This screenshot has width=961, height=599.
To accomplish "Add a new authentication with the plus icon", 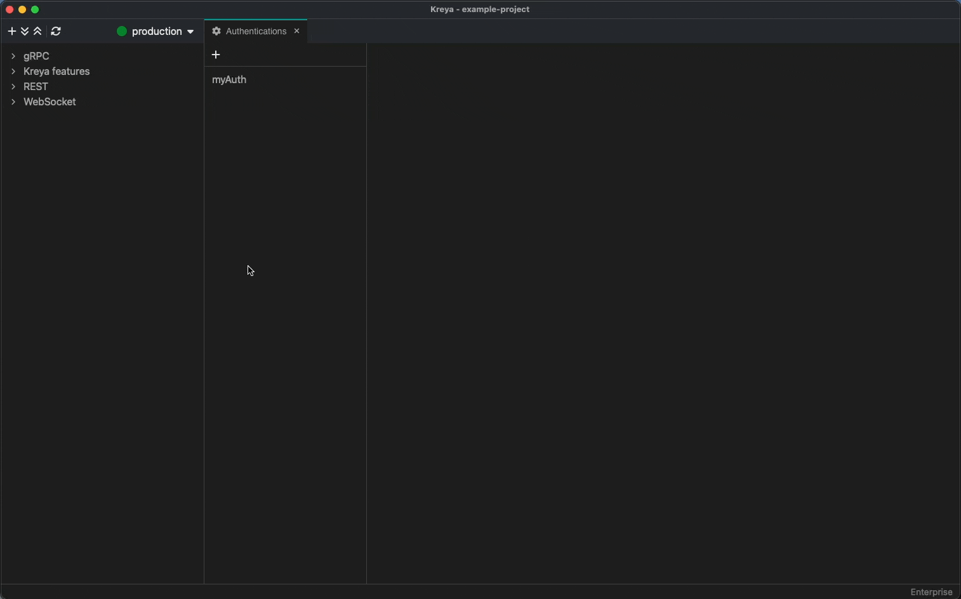I will [x=216, y=55].
